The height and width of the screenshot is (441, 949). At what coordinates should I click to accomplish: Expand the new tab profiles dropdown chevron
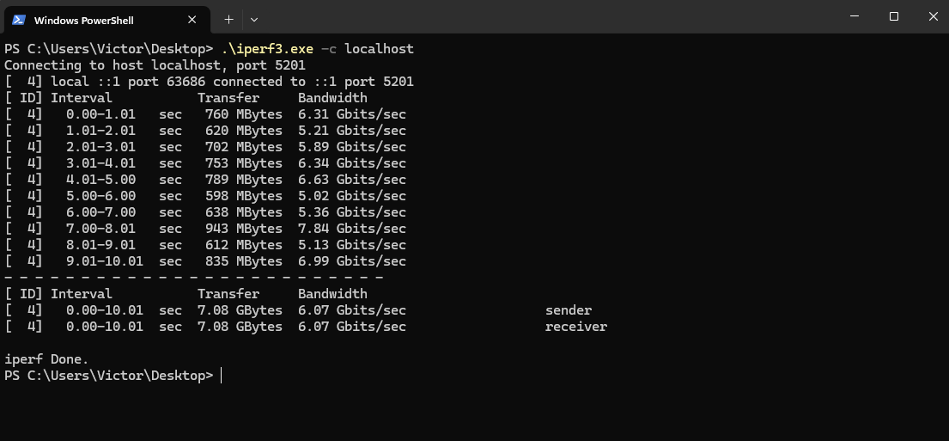[254, 19]
